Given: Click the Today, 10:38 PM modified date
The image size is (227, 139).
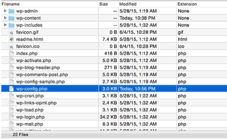Looking at the screenshot, I should (x=137, y=18).
